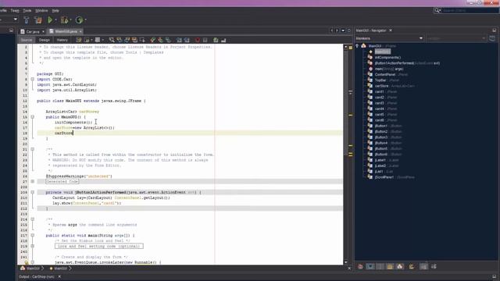Switch to Design view
The width and height of the screenshot is (500, 281).
coord(45,40)
